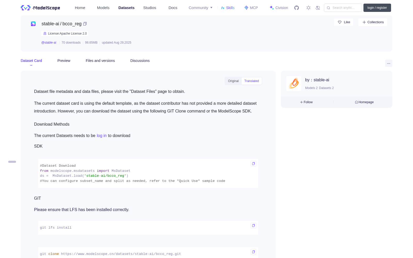This screenshot has width=413, height=258.
Task: Copy the SDK dataset download code
Action: coord(253,164)
